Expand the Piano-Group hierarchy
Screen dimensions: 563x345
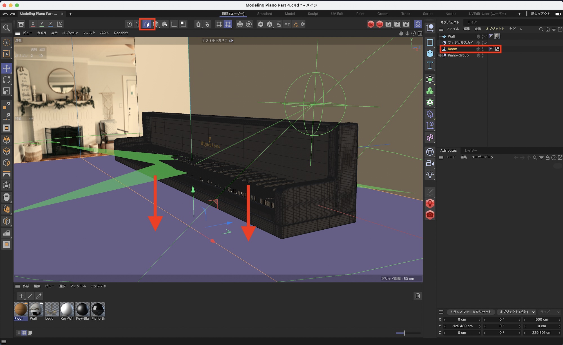click(x=439, y=55)
